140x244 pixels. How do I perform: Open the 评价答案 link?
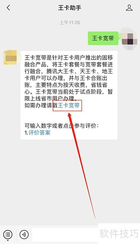39,133
